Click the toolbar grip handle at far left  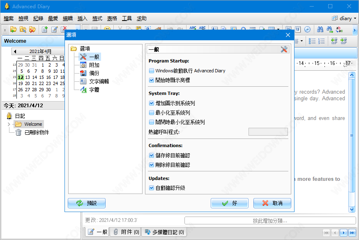pyautogui.click(x=5, y=30)
